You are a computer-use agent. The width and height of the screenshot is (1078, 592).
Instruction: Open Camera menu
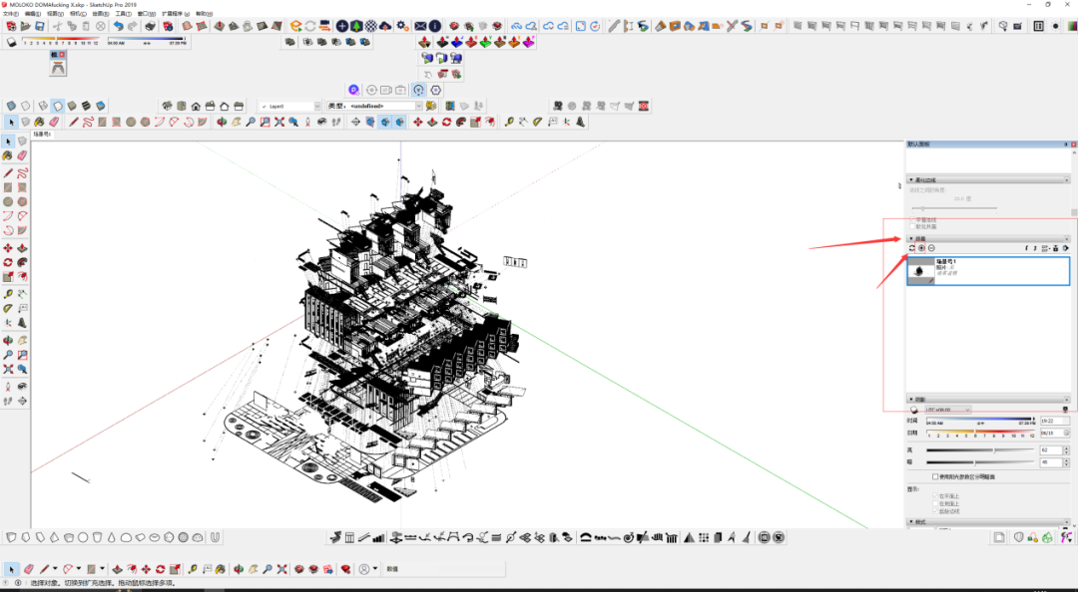pos(78,14)
